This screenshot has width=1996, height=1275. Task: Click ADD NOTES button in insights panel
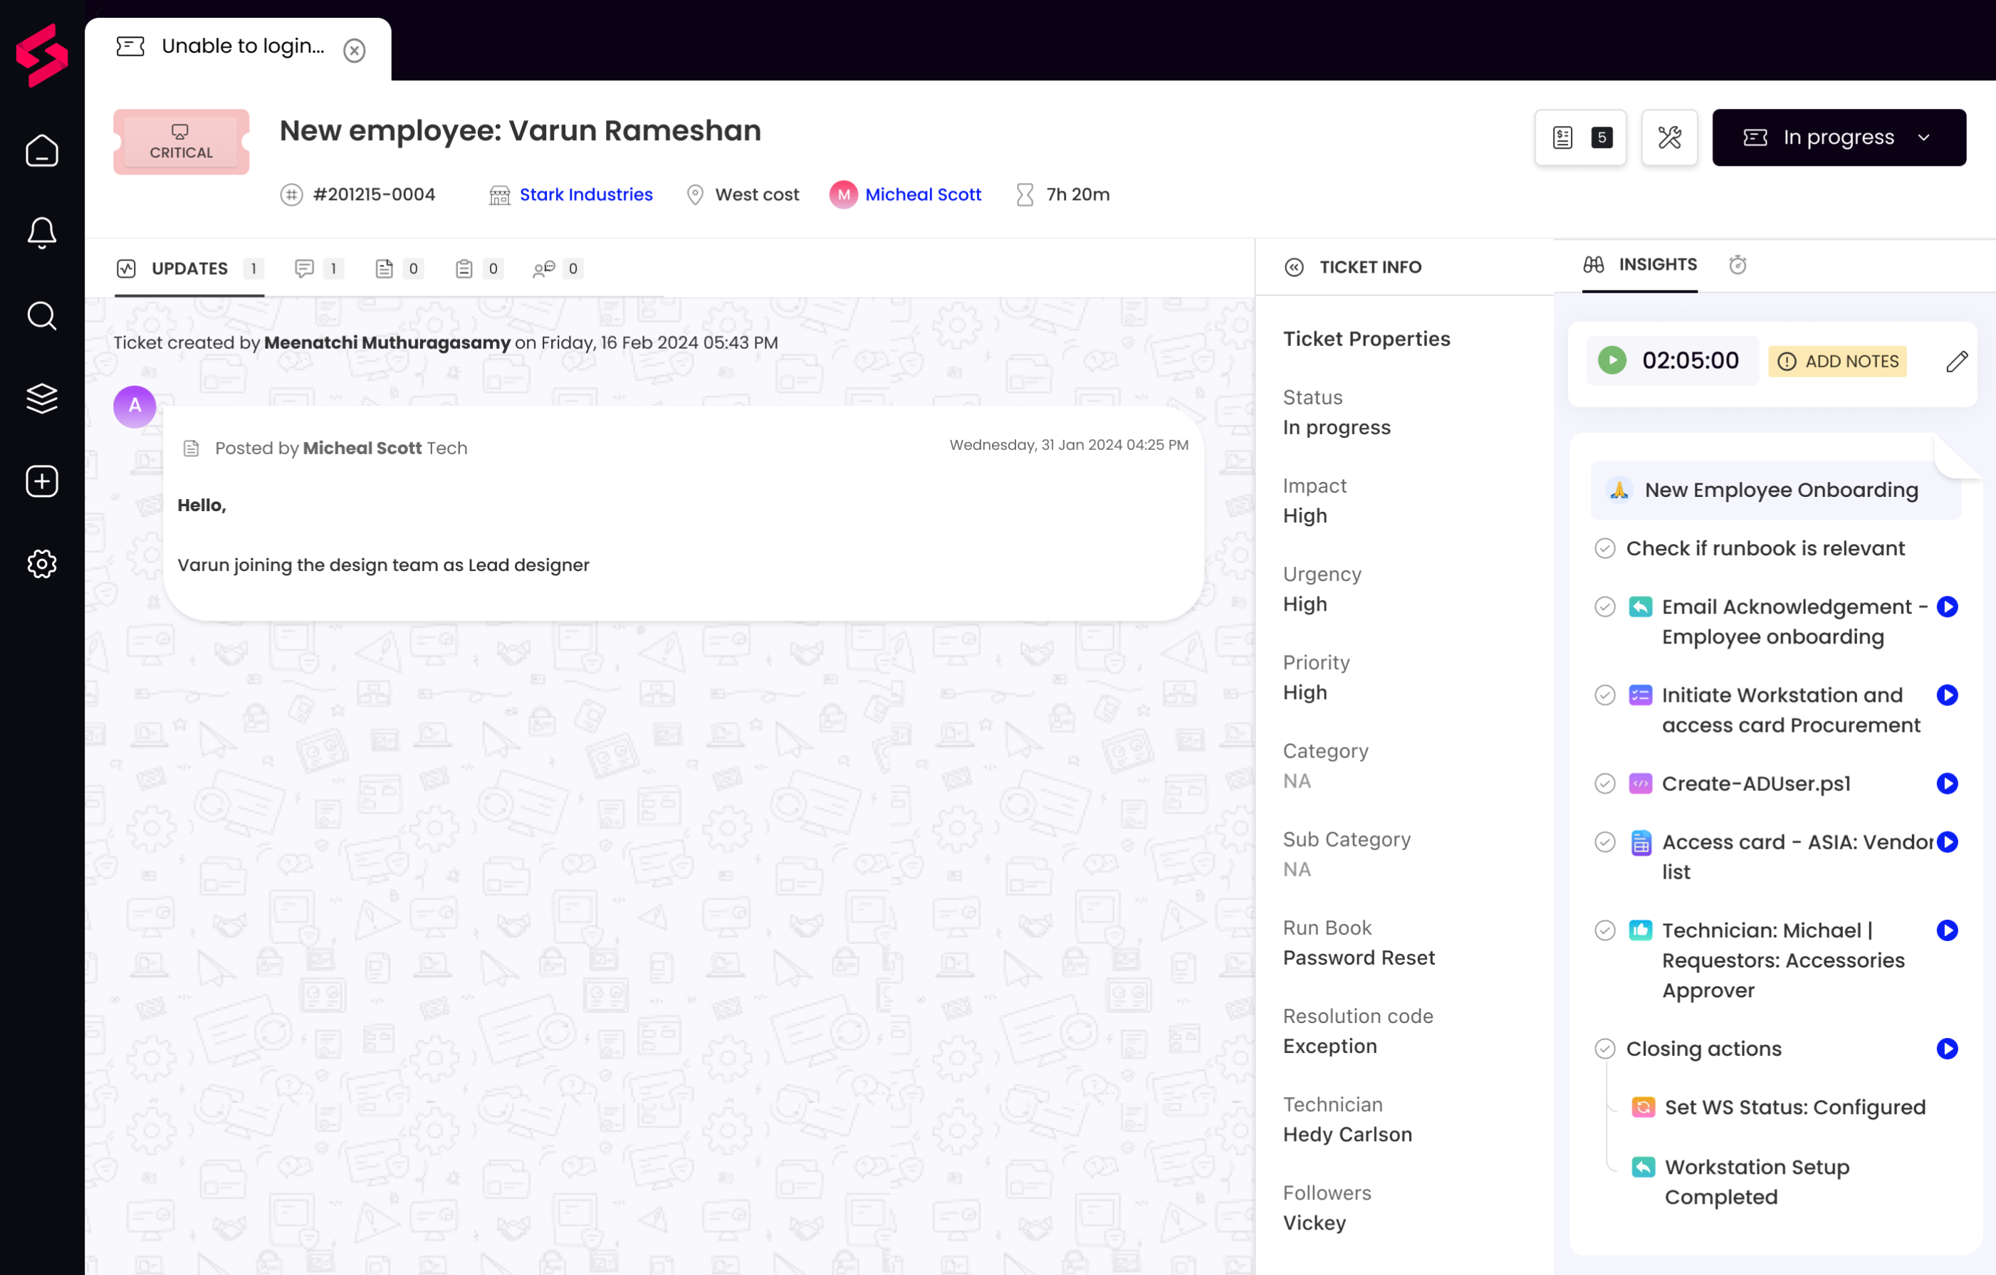click(1839, 360)
